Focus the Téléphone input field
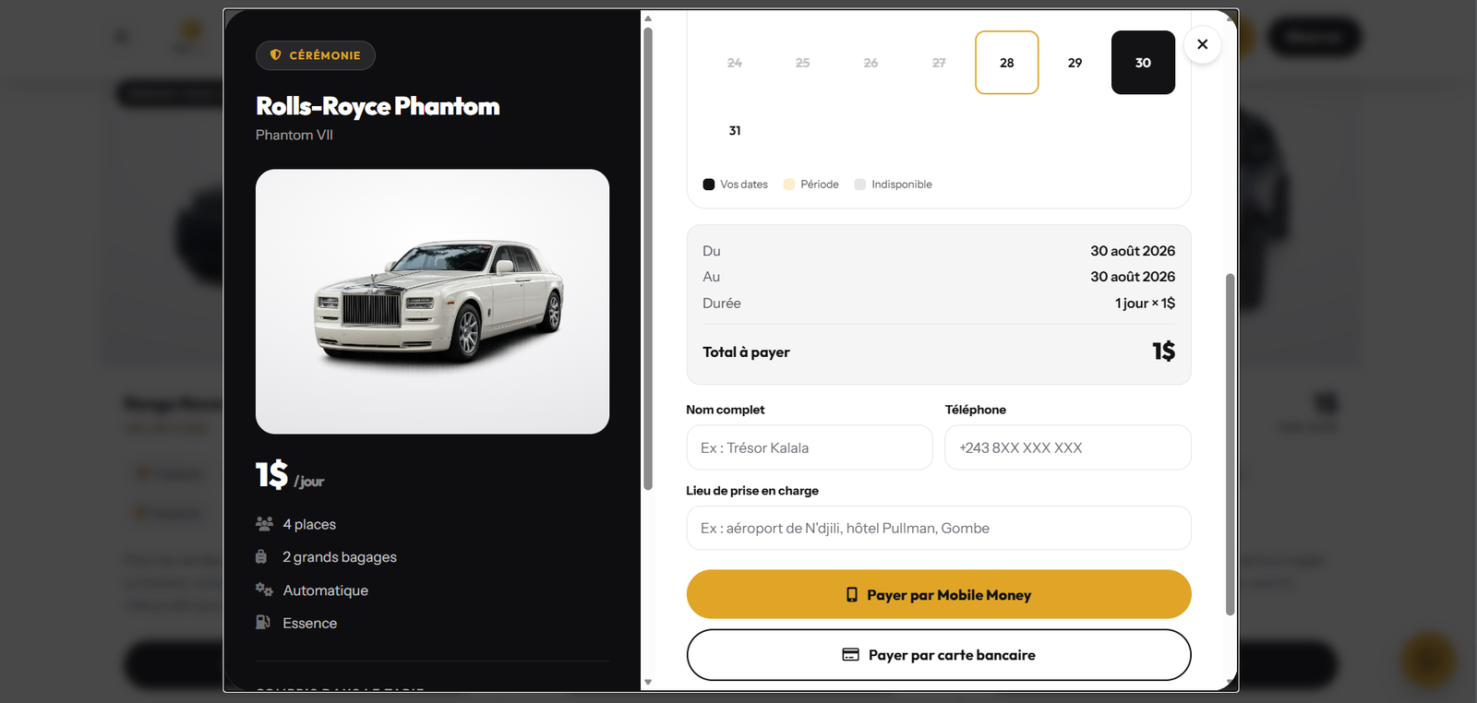 [x=1068, y=447]
